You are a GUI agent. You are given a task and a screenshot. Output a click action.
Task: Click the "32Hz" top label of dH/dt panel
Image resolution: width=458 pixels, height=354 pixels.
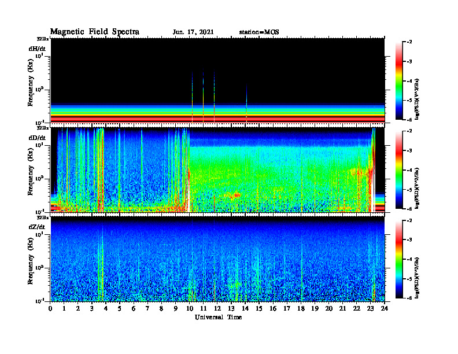(x=42, y=39)
